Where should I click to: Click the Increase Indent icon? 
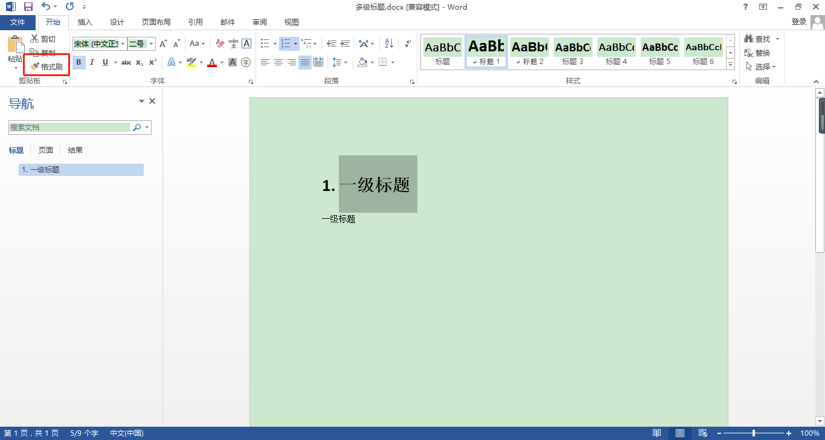[x=345, y=44]
